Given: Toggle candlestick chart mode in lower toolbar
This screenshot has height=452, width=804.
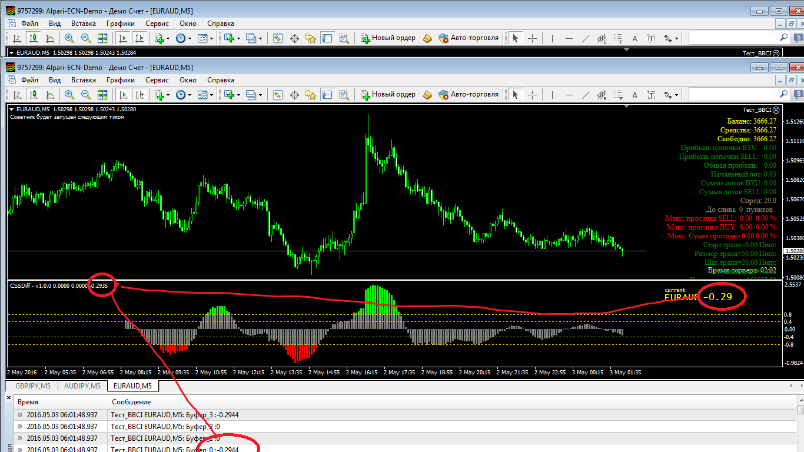Looking at the screenshot, I should tap(34, 94).
